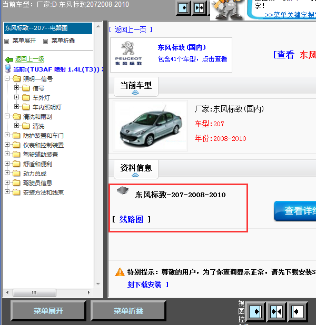
Task: Click the 返回上一页 link
Action: [x=131, y=29]
